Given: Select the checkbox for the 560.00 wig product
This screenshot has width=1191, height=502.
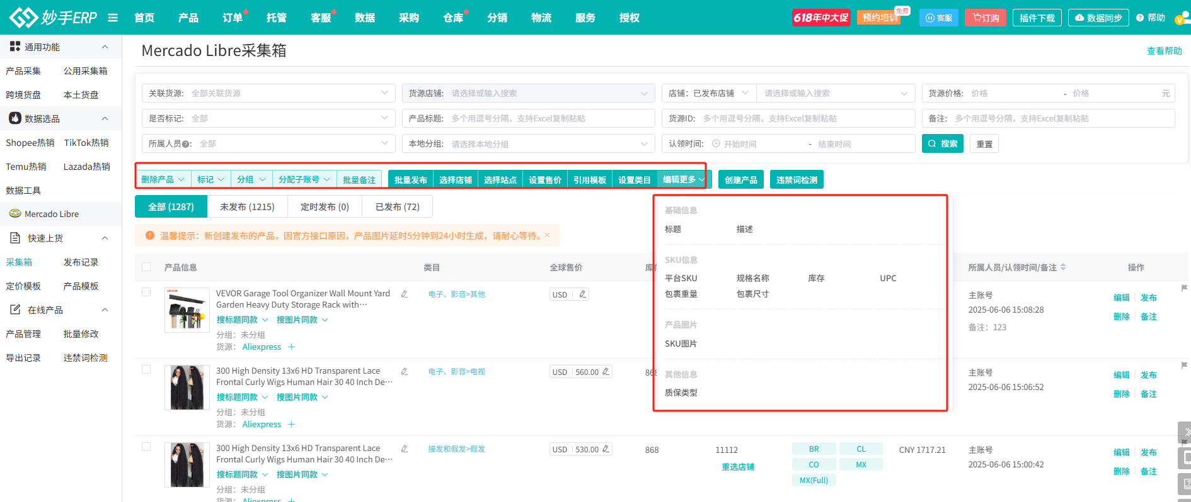Looking at the screenshot, I should tap(146, 369).
